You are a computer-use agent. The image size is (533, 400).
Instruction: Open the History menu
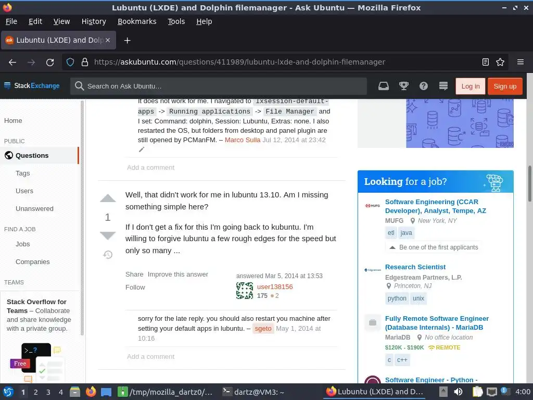click(94, 21)
